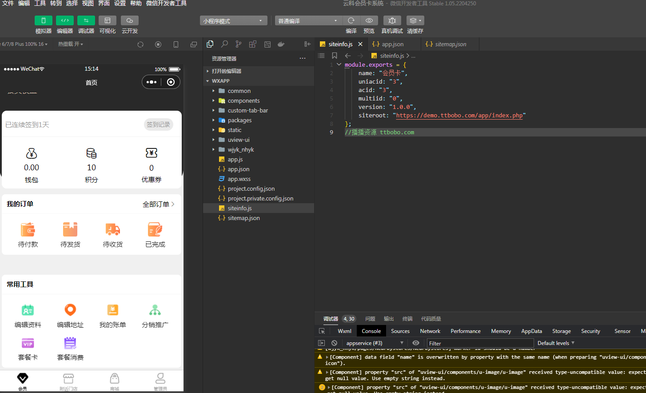Collapse the sidebar with arrow icon
Screen dimensions: 646x393
click(x=307, y=44)
